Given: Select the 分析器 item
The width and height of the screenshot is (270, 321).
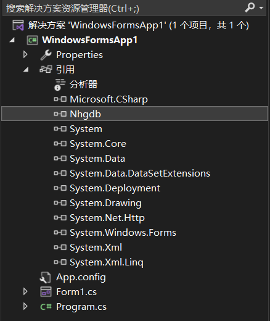Looking at the screenshot, I should pyautogui.click(x=83, y=85).
